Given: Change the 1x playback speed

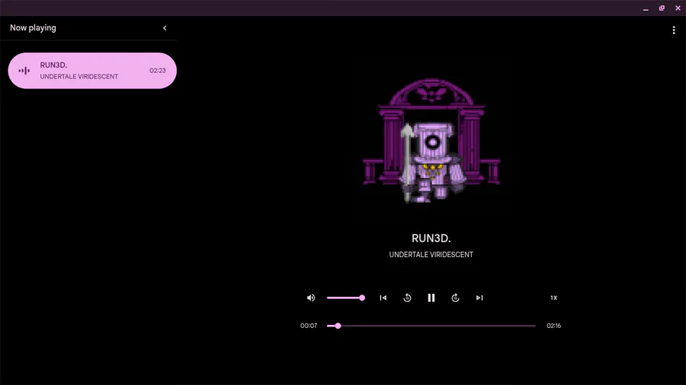Looking at the screenshot, I should pyautogui.click(x=553, y=297).
